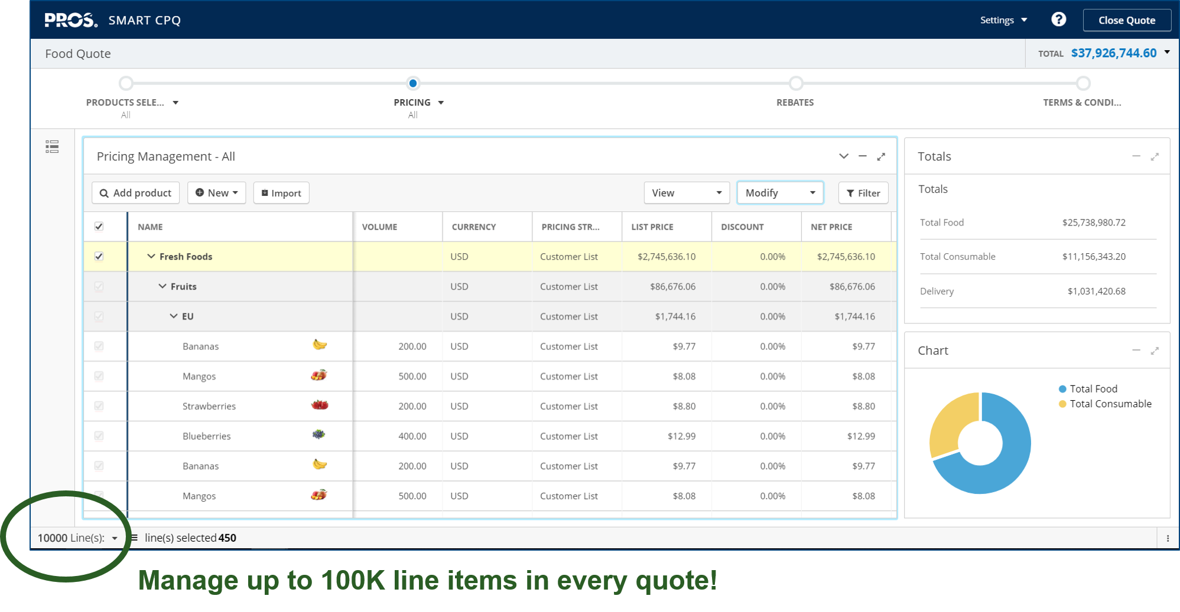
Task: Minimize the Pricing Management panel
Action: pyautogui.click(x=863, y=156)
